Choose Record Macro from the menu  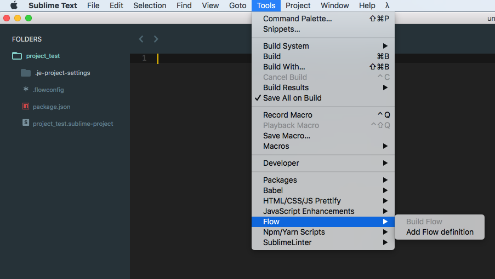click(x=288, y=115)
